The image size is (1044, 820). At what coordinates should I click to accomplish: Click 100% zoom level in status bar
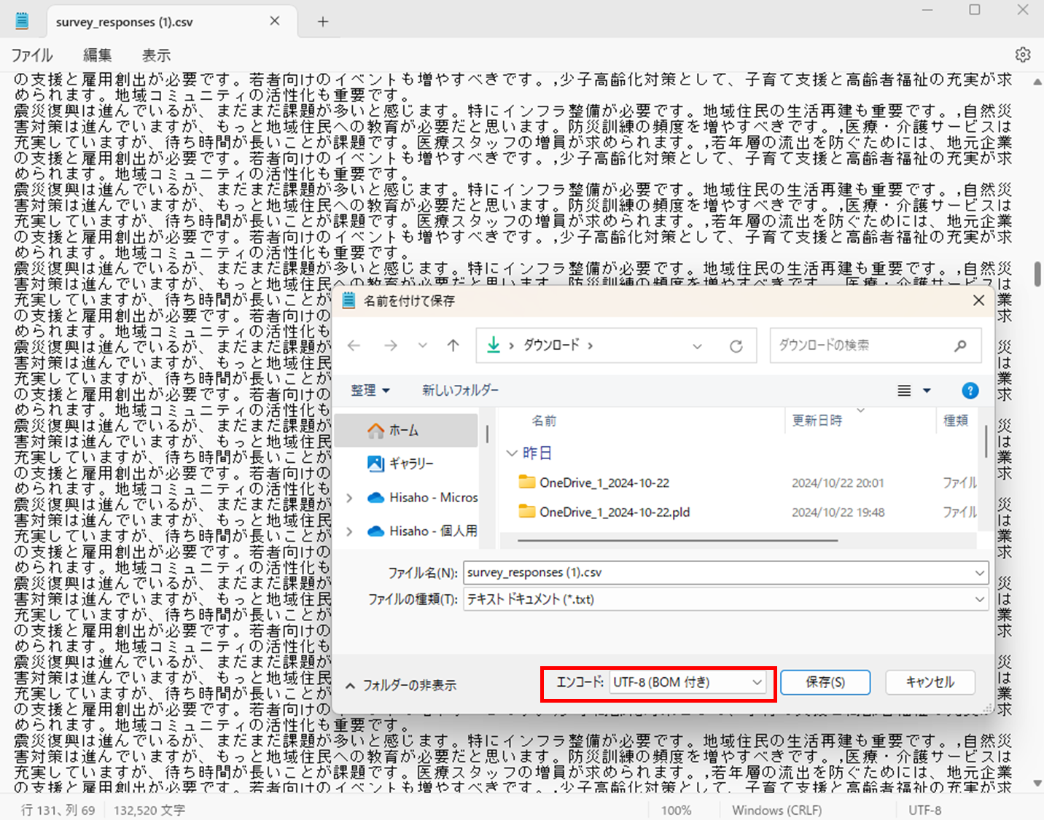point(676,811)
